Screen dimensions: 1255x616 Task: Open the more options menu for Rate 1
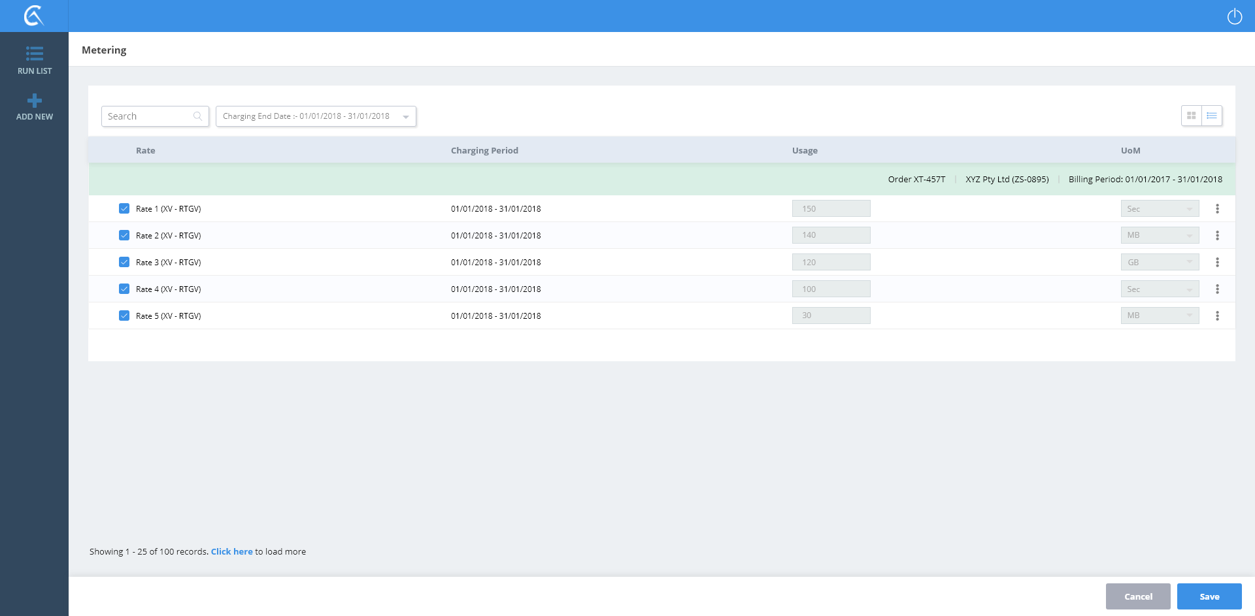1217,209
